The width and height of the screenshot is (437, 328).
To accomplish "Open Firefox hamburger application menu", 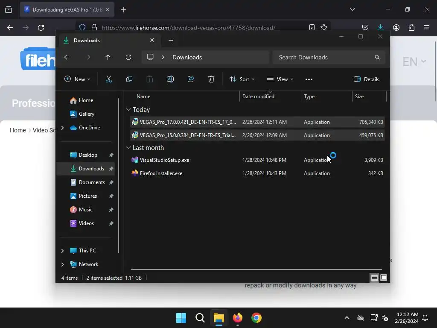I will click(x=427, y=27).
